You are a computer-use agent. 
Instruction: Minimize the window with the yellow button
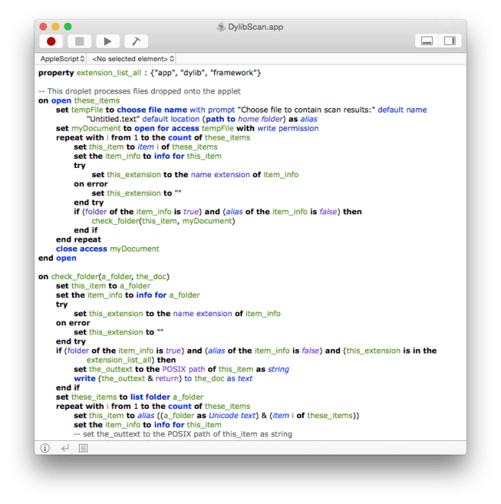tap(55, 27)
